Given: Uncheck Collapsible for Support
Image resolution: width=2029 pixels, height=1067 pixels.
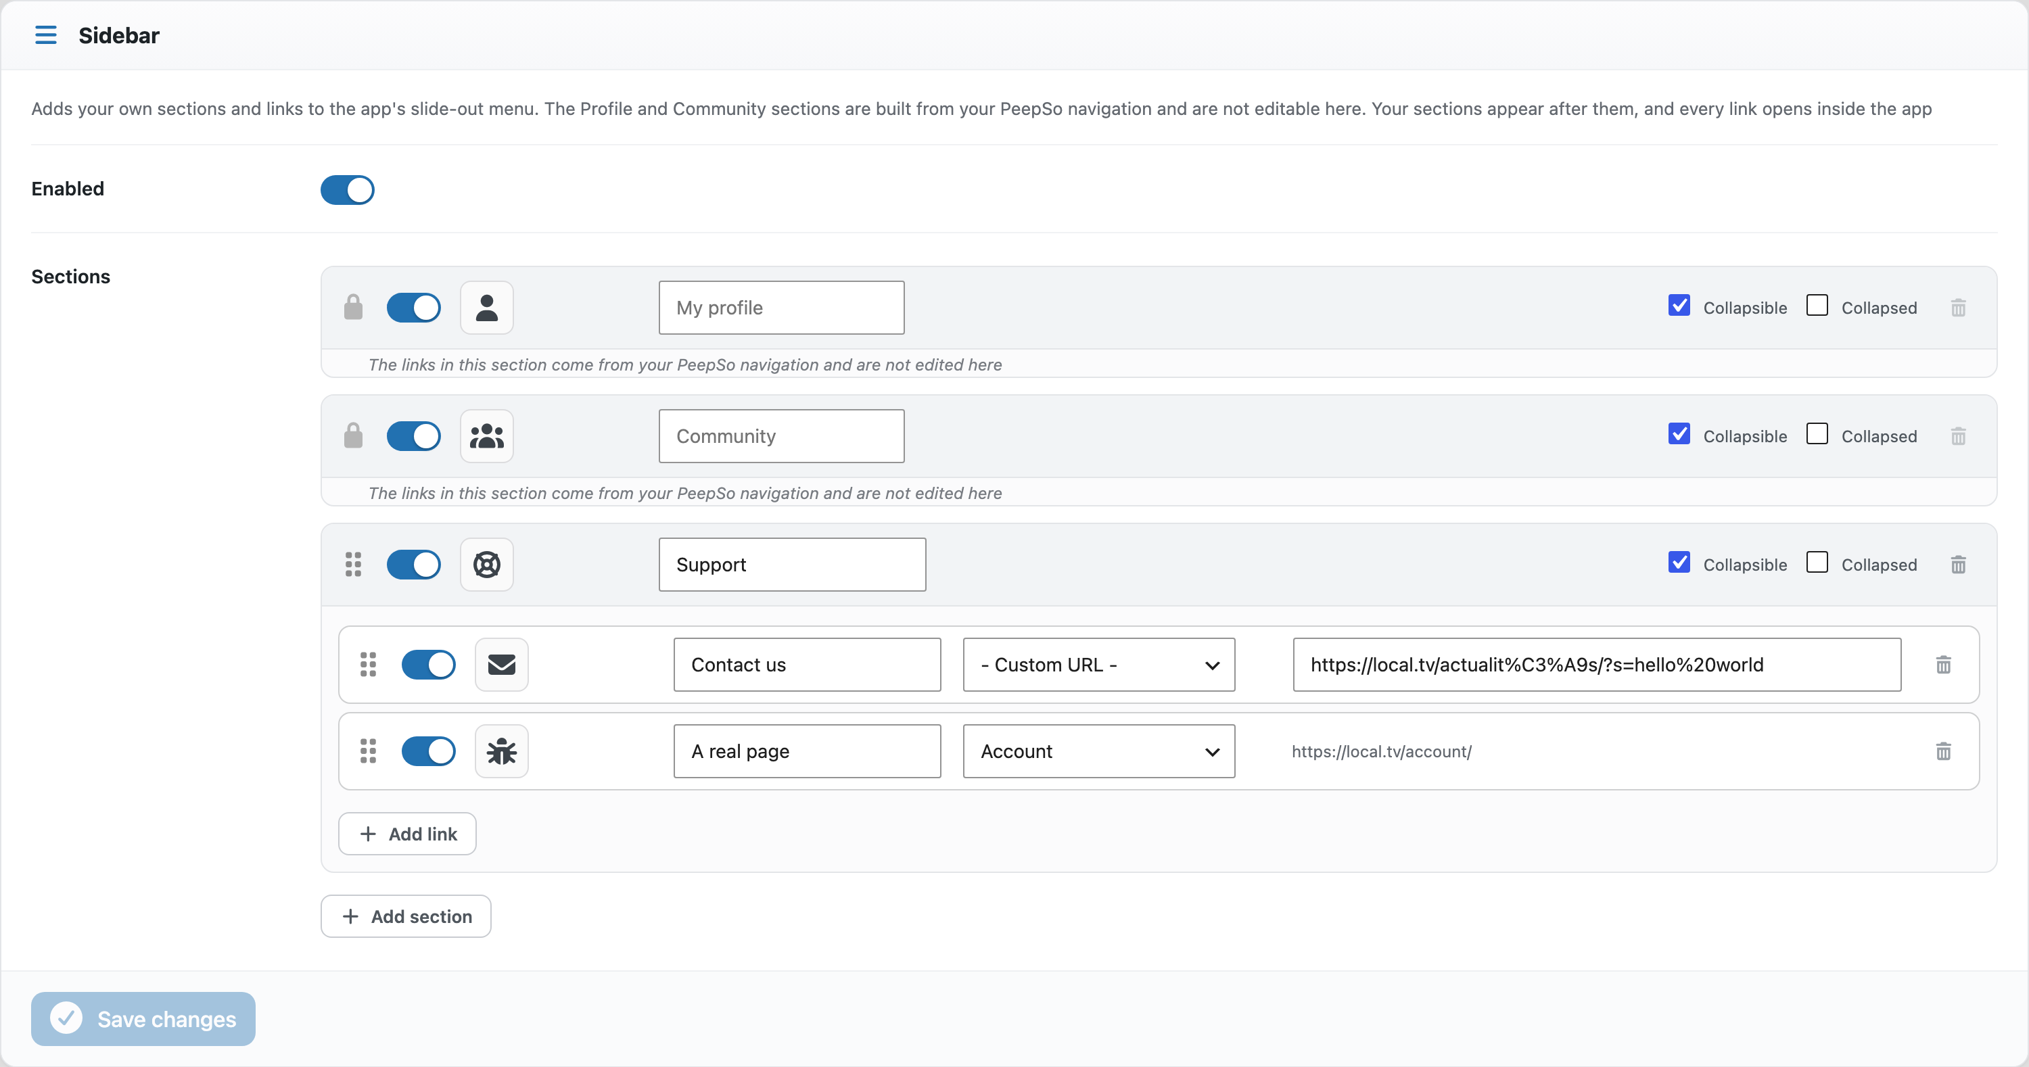Looking at the screenshot, I should [1679, 563].
